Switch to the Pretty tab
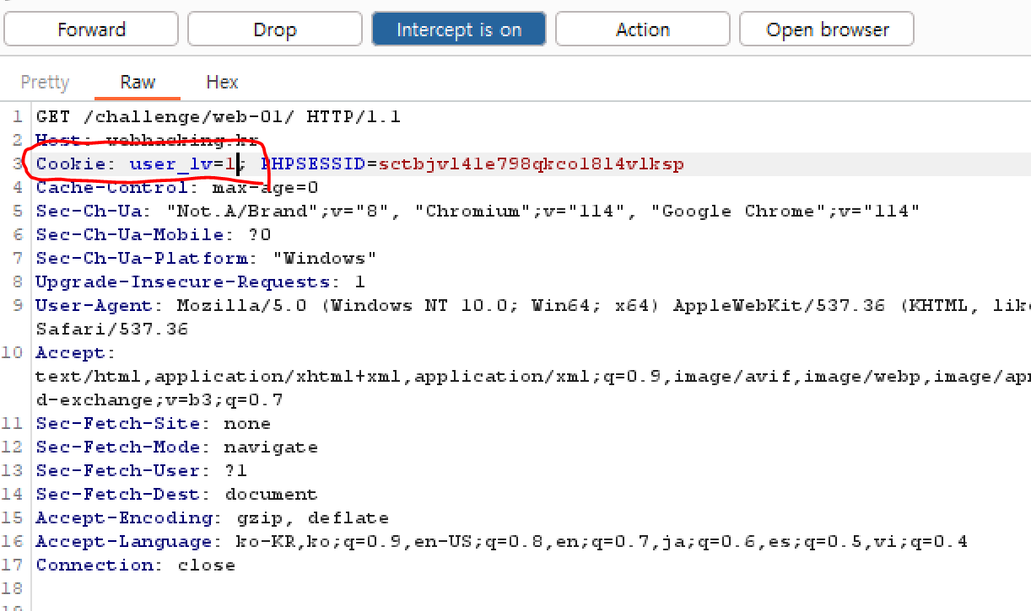Viewport: 1031px width, 611px height. pos(45,82)
